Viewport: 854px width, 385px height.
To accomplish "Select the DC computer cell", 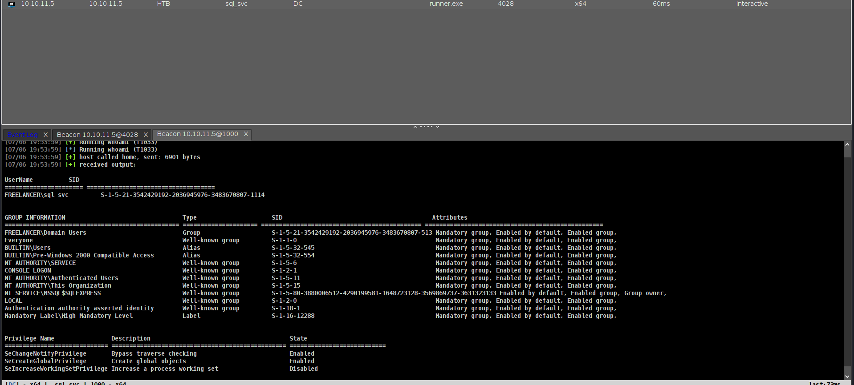I will 298,4.
